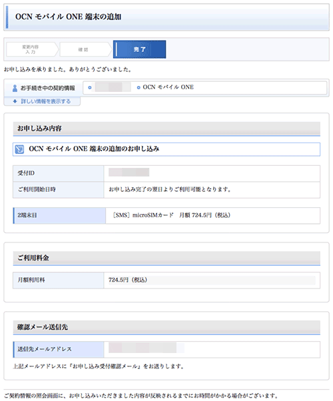
Task: Click the masked email address value
Action: (x=147, y=348)
